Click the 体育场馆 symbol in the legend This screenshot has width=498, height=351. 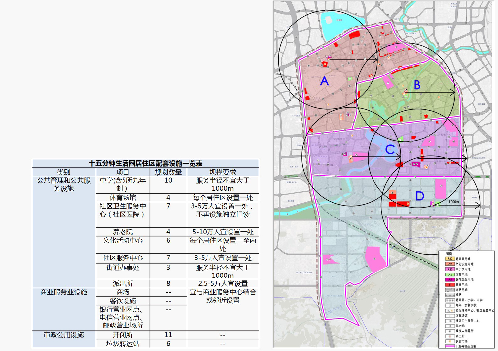[450, 316]
